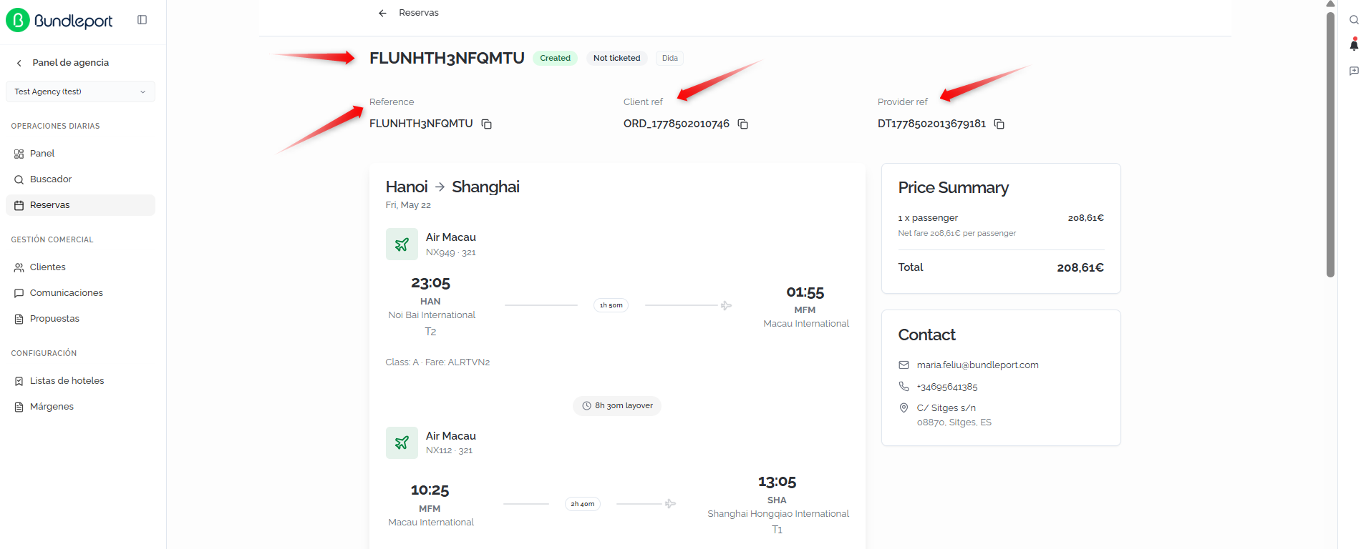1366x549 pixels.
Task: Open the notifications bell
Action: click(x=1354, y=45)
